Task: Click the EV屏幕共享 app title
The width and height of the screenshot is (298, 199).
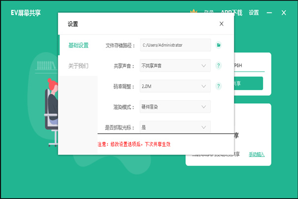Action: [x=26, y=13]
